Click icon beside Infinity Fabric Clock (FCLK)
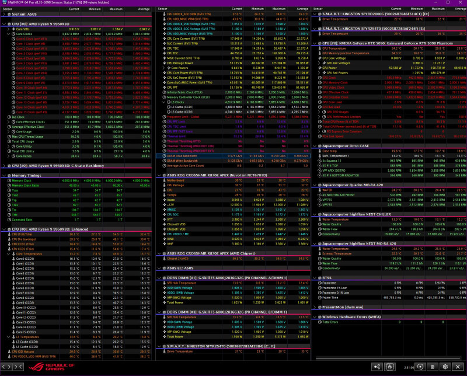Screen dimensions: 467x376 click(164, 92)
